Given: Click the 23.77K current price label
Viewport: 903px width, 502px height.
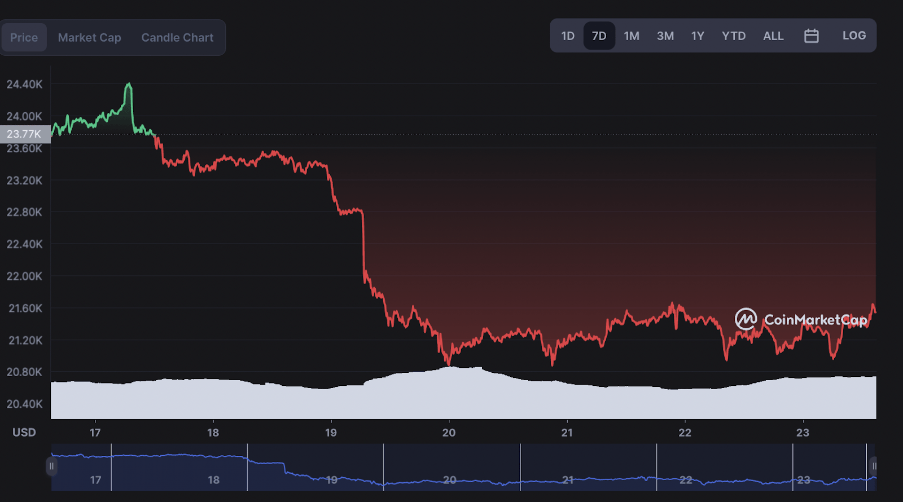Looking at the screenshot, I should click(25, 134).
